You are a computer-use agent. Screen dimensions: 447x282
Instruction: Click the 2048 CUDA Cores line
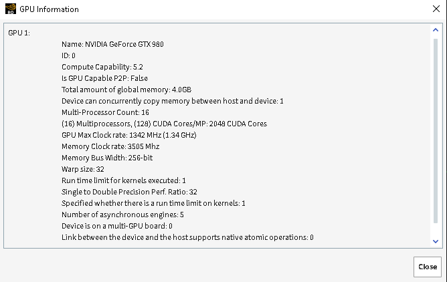tap(164, 124)
